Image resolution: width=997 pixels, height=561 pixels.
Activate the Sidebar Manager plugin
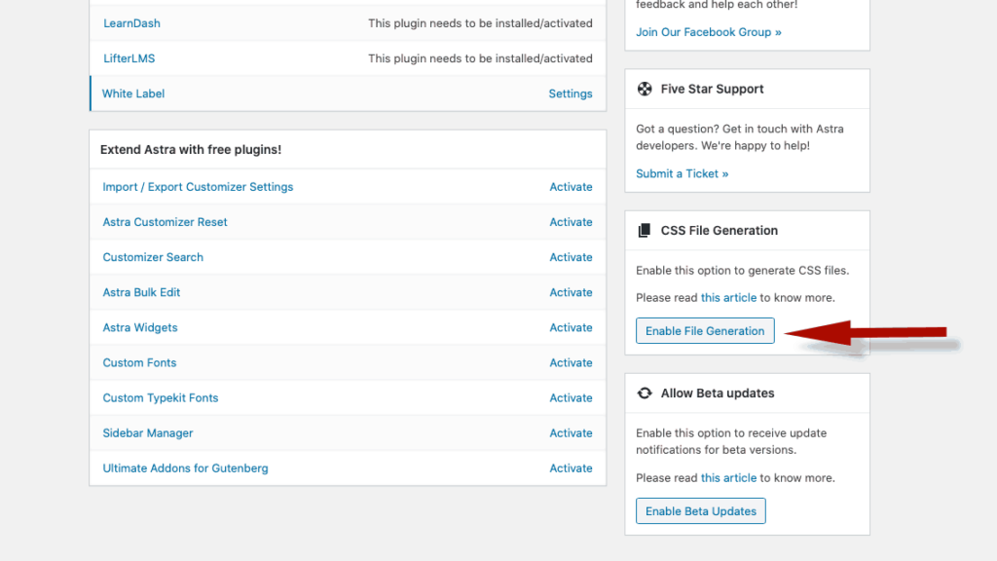point(571,432)
